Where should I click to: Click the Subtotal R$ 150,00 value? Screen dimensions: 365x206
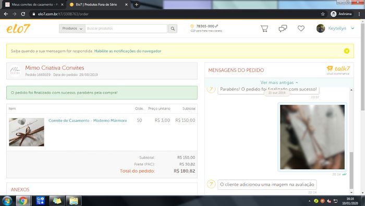pos(186,157)
